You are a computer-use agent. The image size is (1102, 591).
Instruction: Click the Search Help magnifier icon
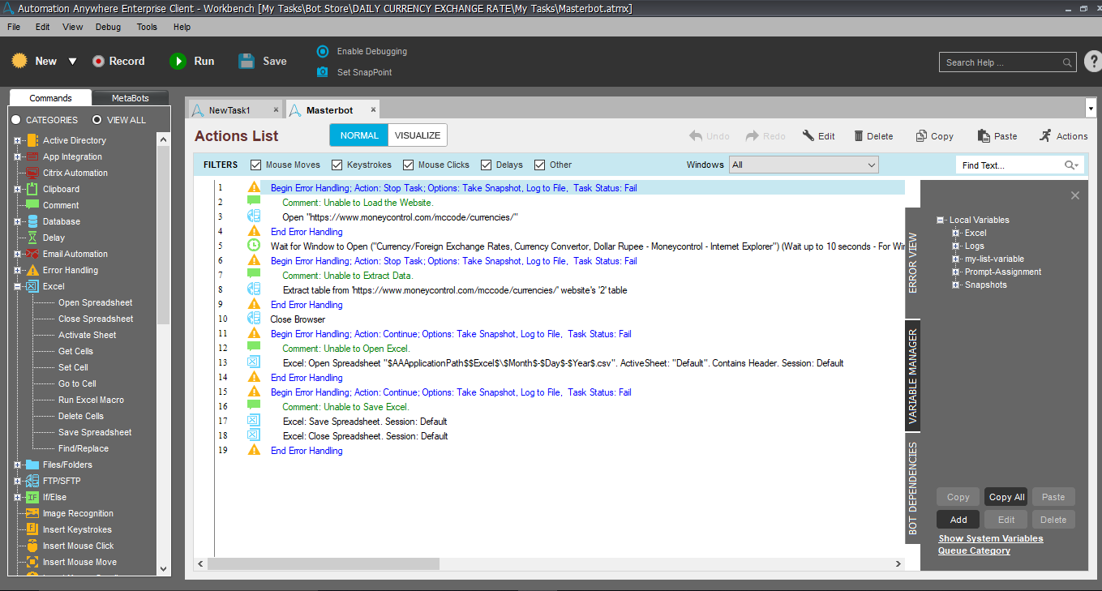[1067, 62]
